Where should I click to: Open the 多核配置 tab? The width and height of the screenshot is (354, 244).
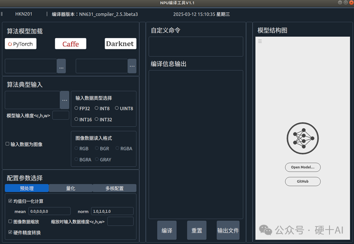(x=114, y=188)
